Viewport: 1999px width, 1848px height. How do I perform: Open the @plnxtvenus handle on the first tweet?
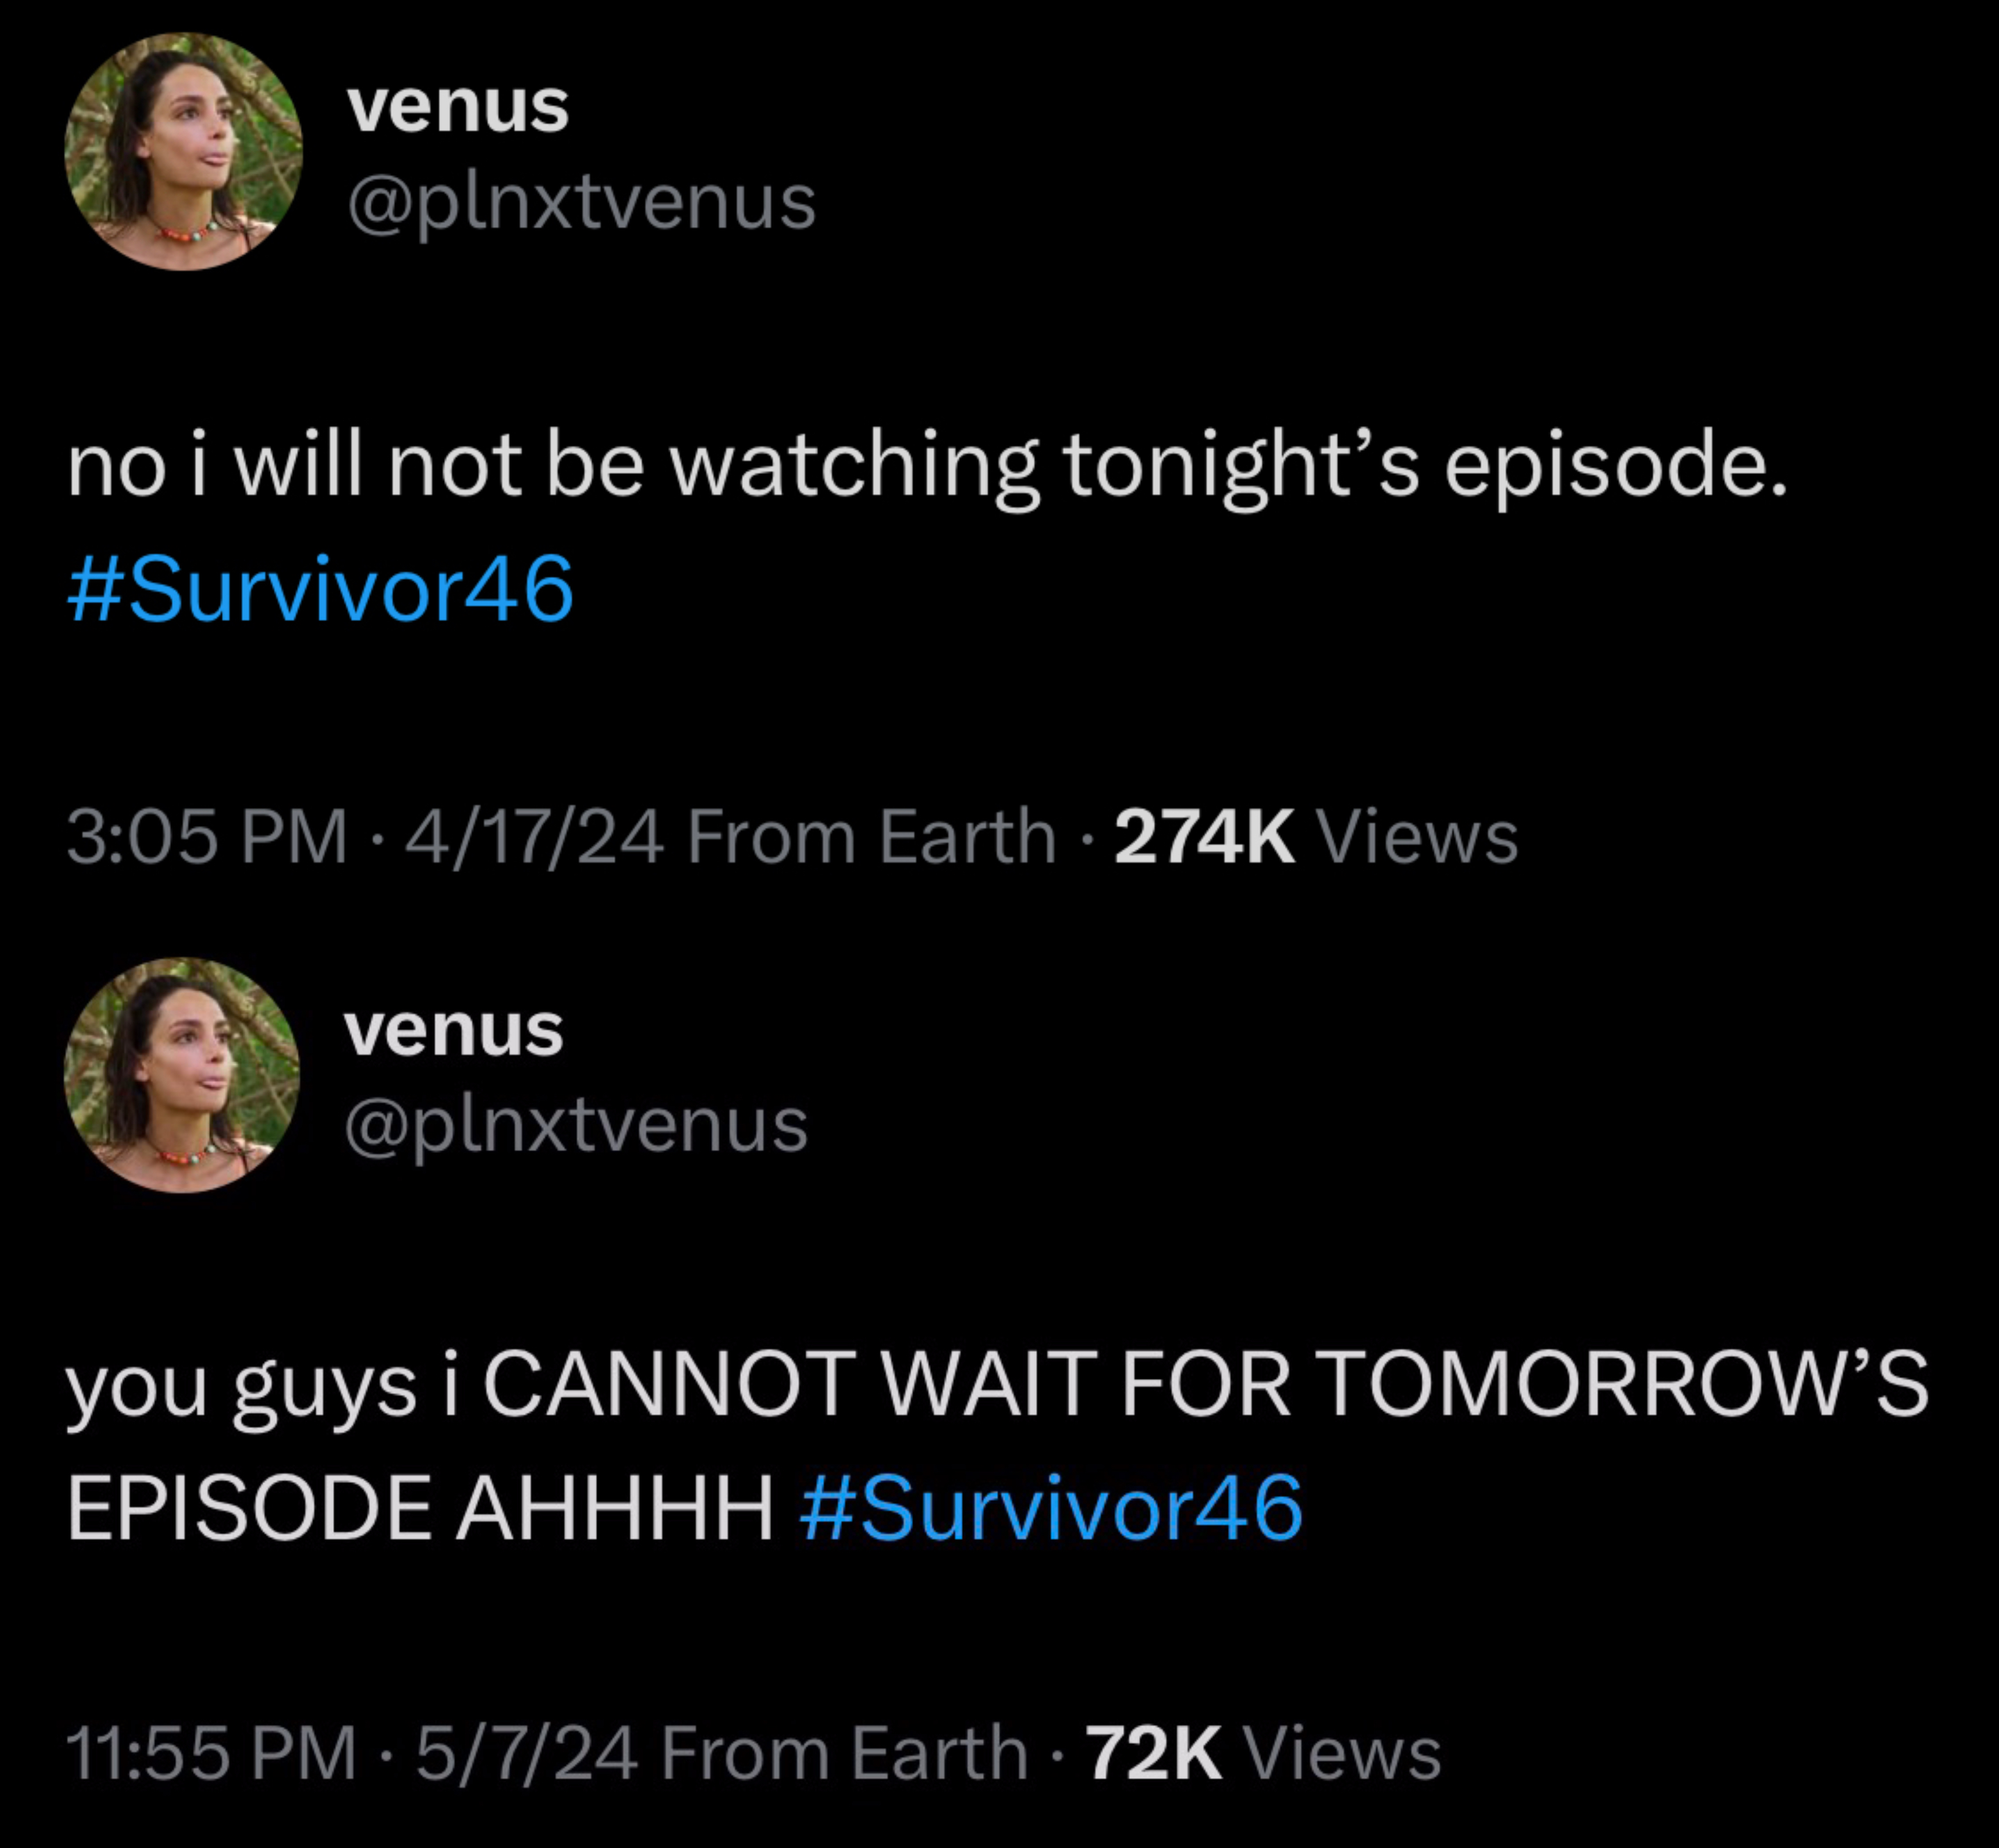[582, 204]
